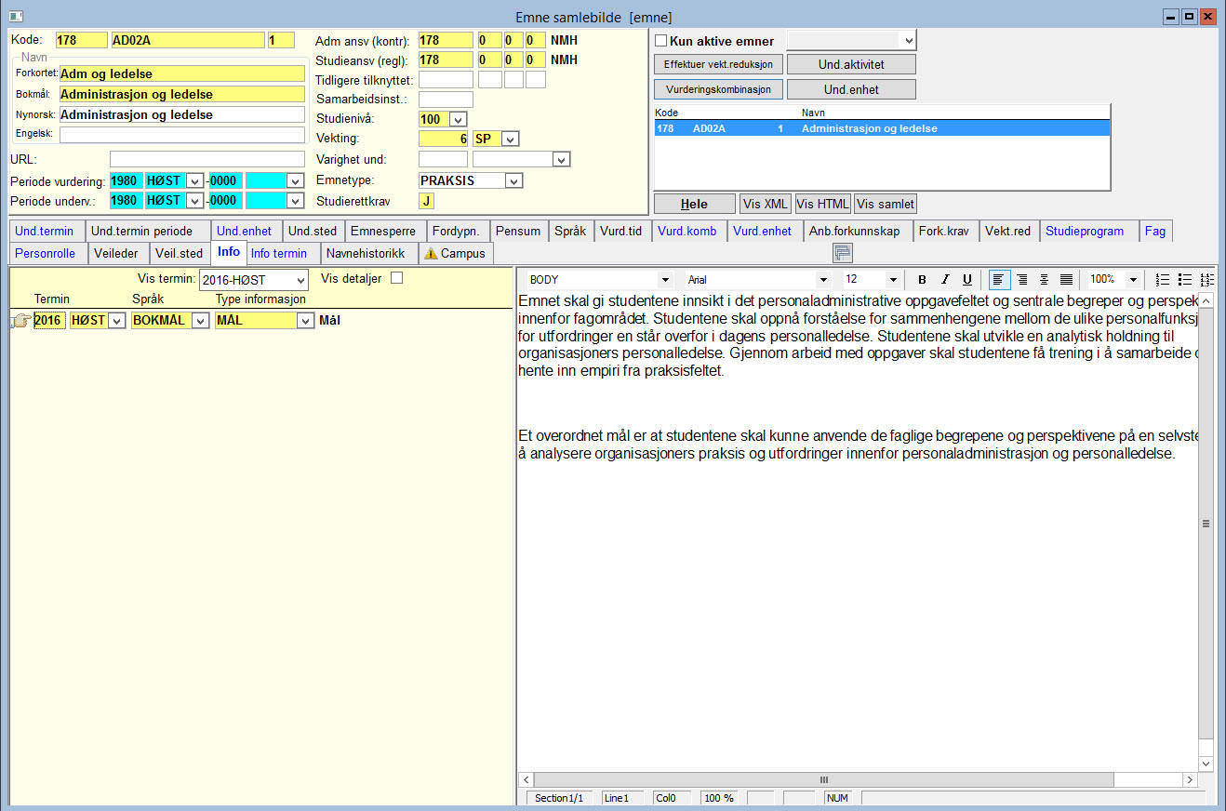The width and height of the screenshot is (1226, 811).
Task: Expand the Emnetype dropdown showing PRAKSIS
Action: pos(513,180)
